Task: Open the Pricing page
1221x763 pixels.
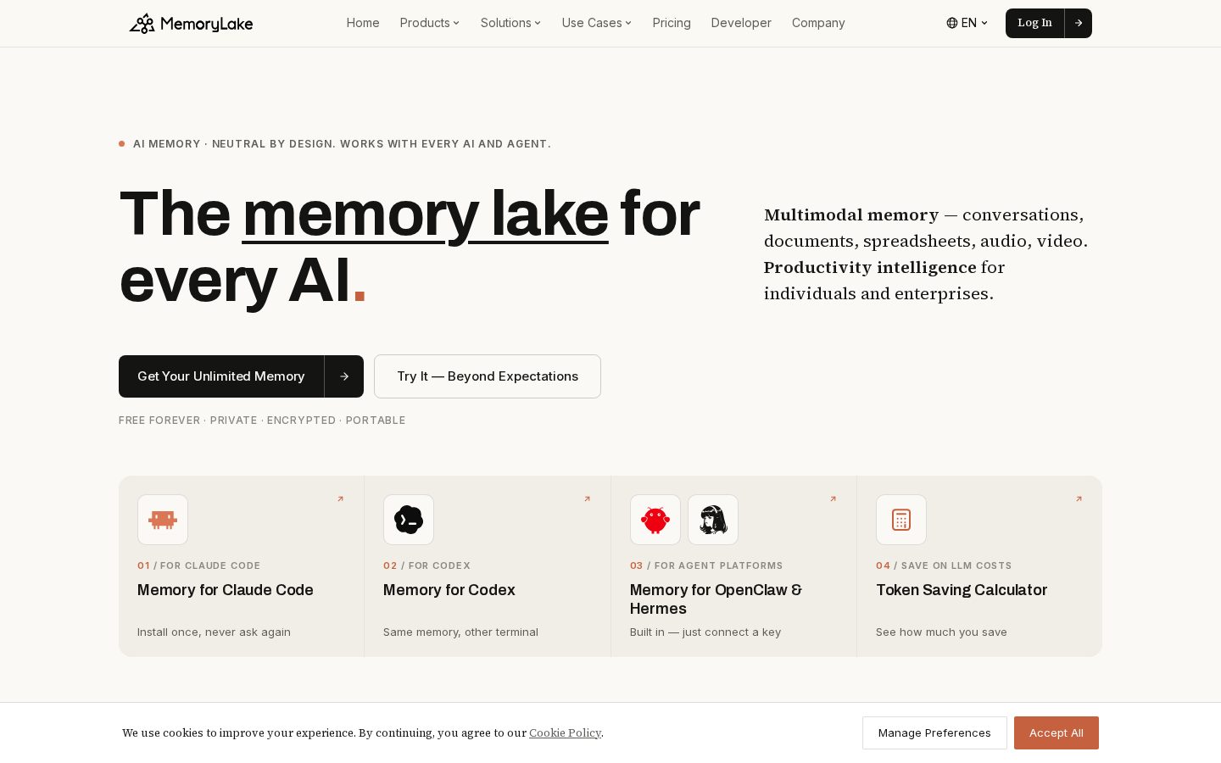Action: pyautogui.click(x=672, y=23)
